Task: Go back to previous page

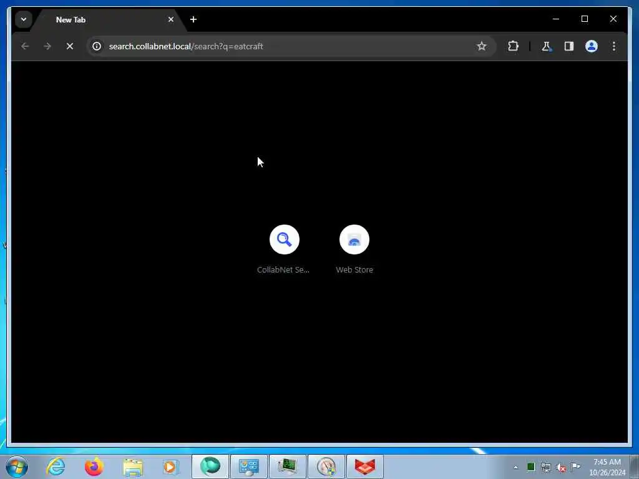Action: coord(25,46)
